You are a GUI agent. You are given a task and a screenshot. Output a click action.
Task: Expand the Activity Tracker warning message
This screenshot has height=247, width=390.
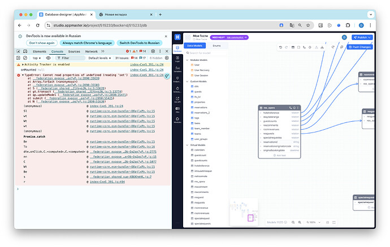23,64
